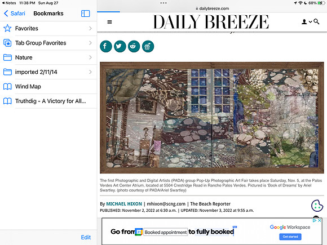This screenshot has width=327, height=245.
Task: Expand Favorites chevron
Action: click(90, 28)
